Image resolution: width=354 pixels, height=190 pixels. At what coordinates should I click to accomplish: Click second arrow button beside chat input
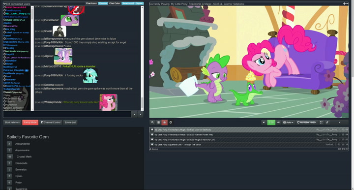click(141, 115)
